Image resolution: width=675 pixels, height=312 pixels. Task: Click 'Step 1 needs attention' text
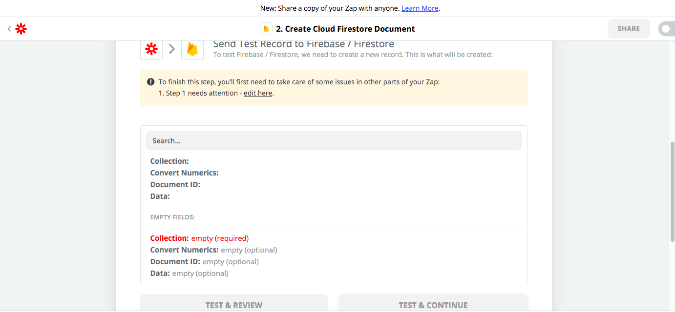[x=202, y=93]
